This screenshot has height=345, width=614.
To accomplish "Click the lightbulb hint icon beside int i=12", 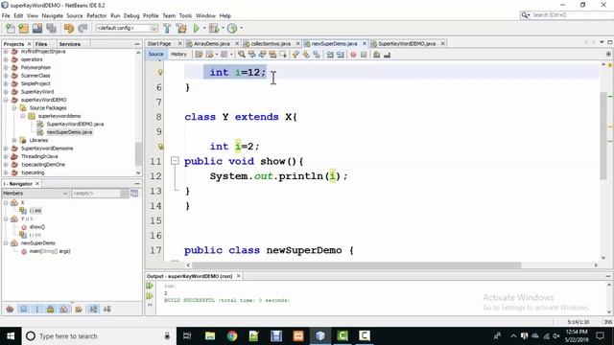I will point(160,73).
